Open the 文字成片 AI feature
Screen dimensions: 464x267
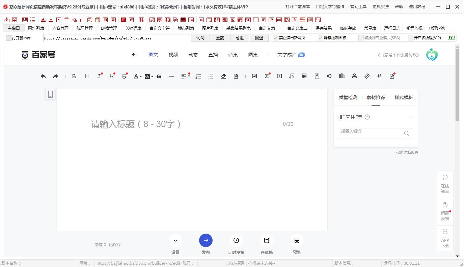coord(291,55)
